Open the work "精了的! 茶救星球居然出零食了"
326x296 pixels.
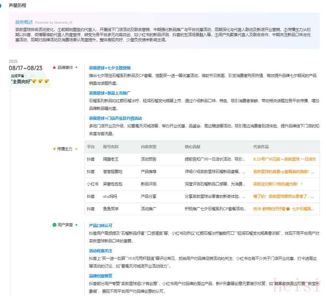pyautogui.click(x=283, y=196)
